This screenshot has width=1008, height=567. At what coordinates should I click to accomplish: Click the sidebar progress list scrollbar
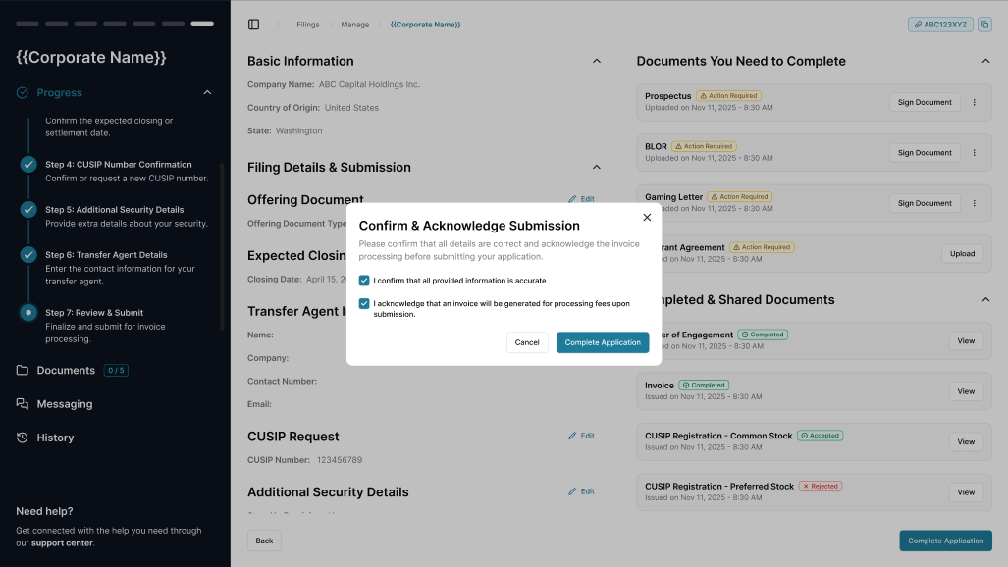point(223,247)
